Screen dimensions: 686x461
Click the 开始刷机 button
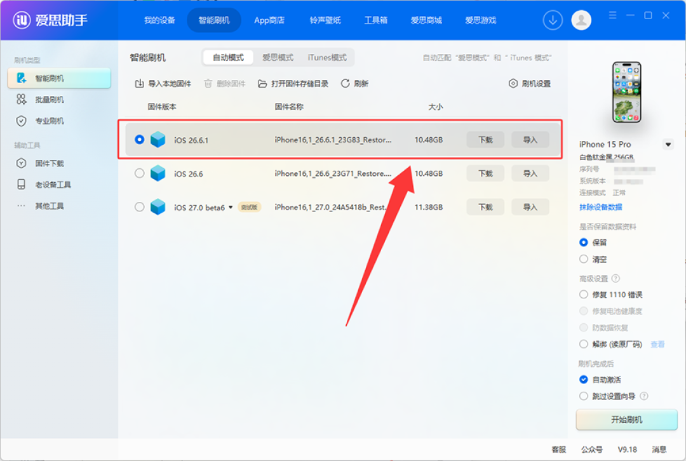click(626, 420)
